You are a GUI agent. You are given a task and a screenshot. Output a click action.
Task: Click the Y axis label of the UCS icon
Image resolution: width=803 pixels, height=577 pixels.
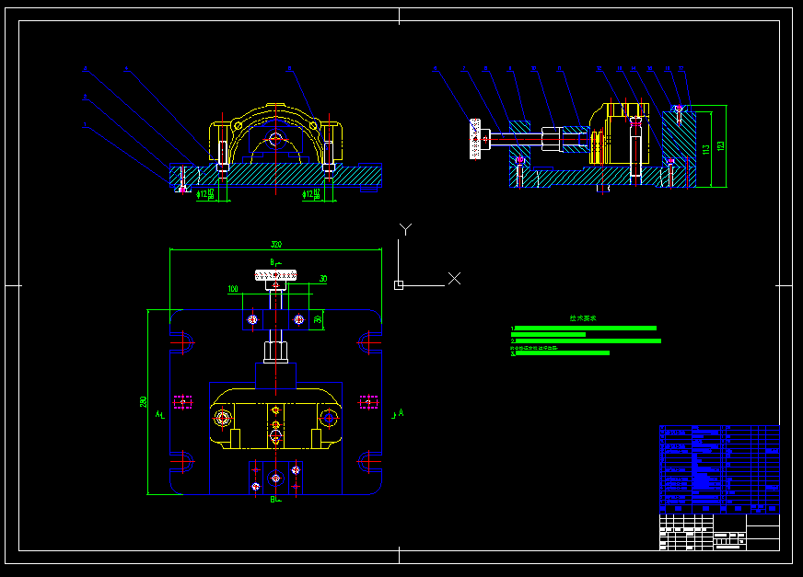405,229
